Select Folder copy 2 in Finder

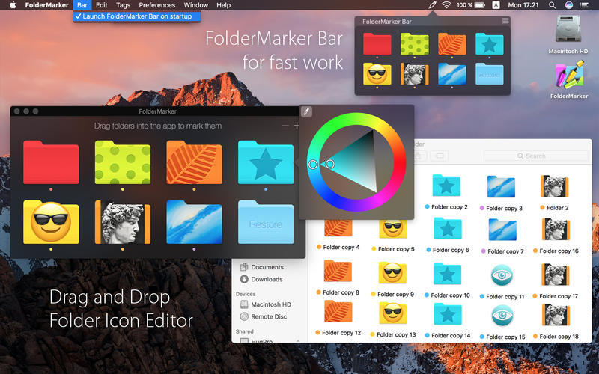(x=446, y=186)
